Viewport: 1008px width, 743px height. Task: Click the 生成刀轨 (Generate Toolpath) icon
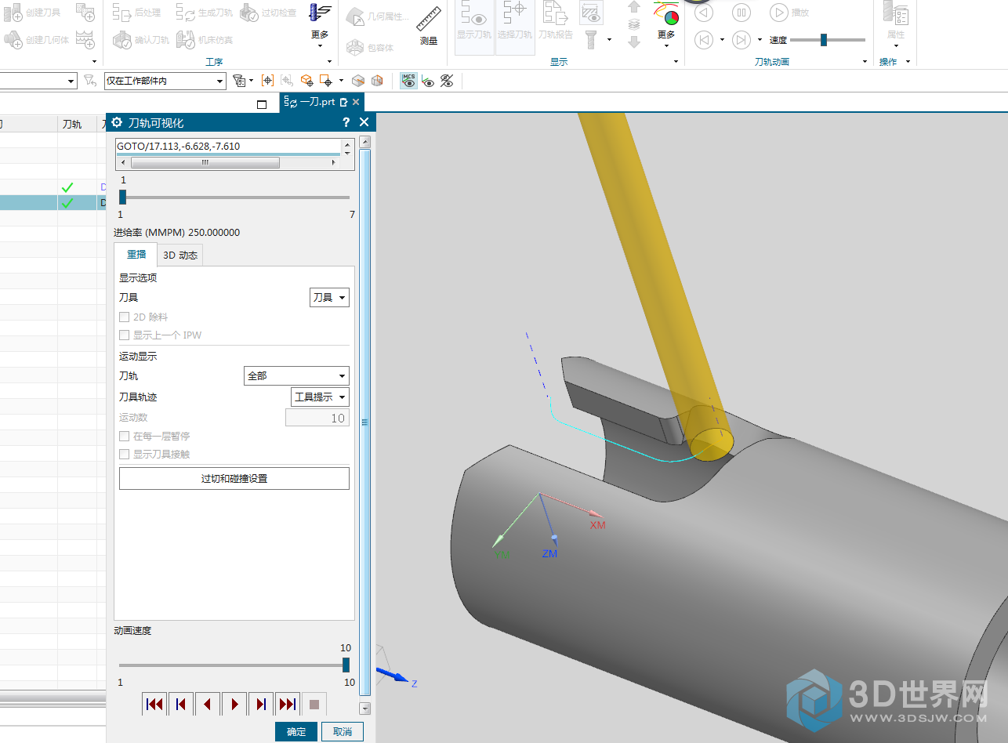click(185, 13)
